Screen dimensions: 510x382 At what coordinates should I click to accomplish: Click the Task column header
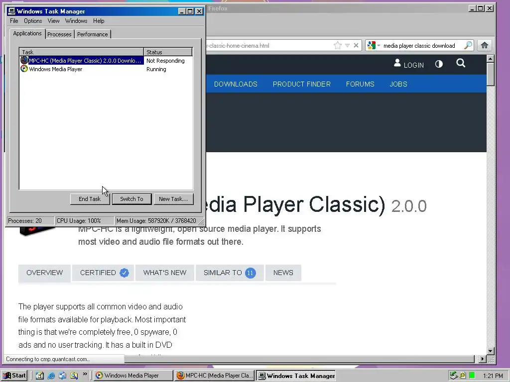point(82,52)
